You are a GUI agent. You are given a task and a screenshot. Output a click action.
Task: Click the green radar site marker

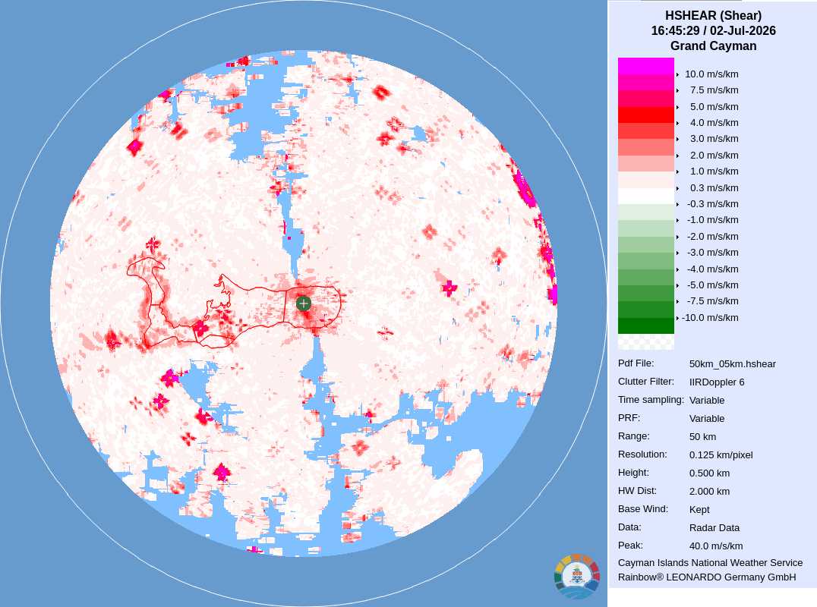[303, 303]
